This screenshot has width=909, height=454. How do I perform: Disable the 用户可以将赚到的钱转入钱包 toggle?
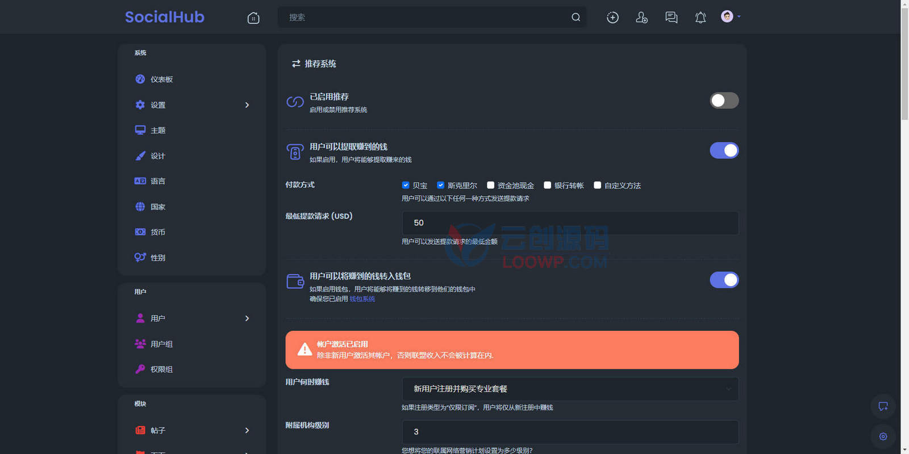point(724,280)
